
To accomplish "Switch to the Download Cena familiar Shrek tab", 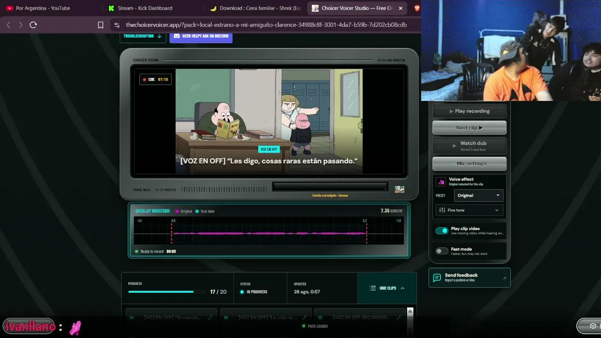I will pos(256,8).
